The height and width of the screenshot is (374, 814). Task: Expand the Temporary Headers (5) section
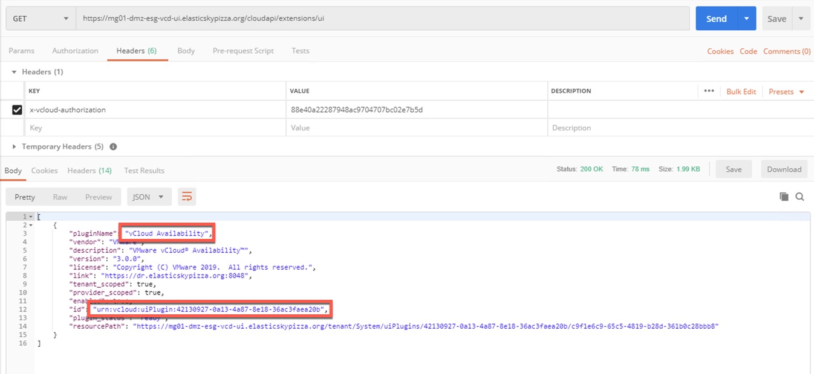pos(15,147)
